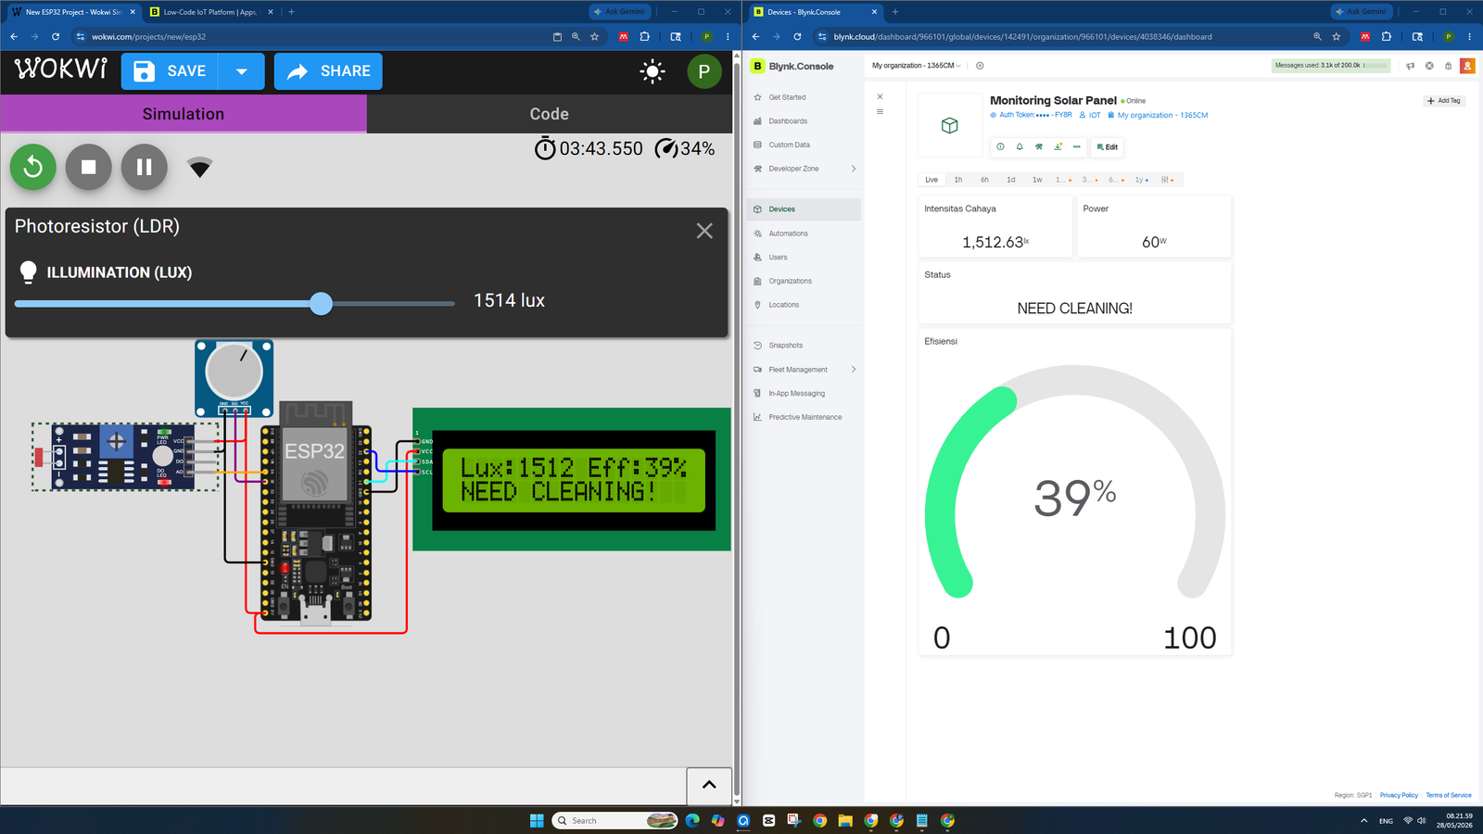Image resolution: width=1483 pixels, height=834 pixels.
Task: Select the 1w time range tab
Action: 1037,180
